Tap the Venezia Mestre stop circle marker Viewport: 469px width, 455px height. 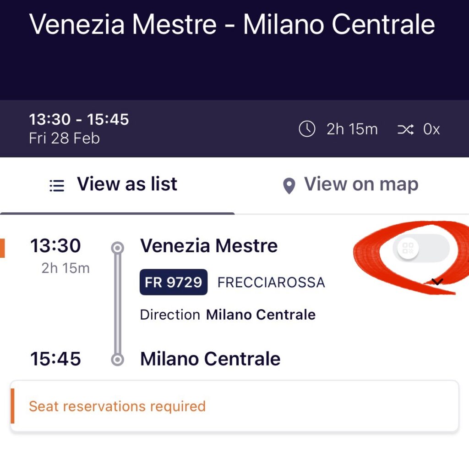click(118, 248)
